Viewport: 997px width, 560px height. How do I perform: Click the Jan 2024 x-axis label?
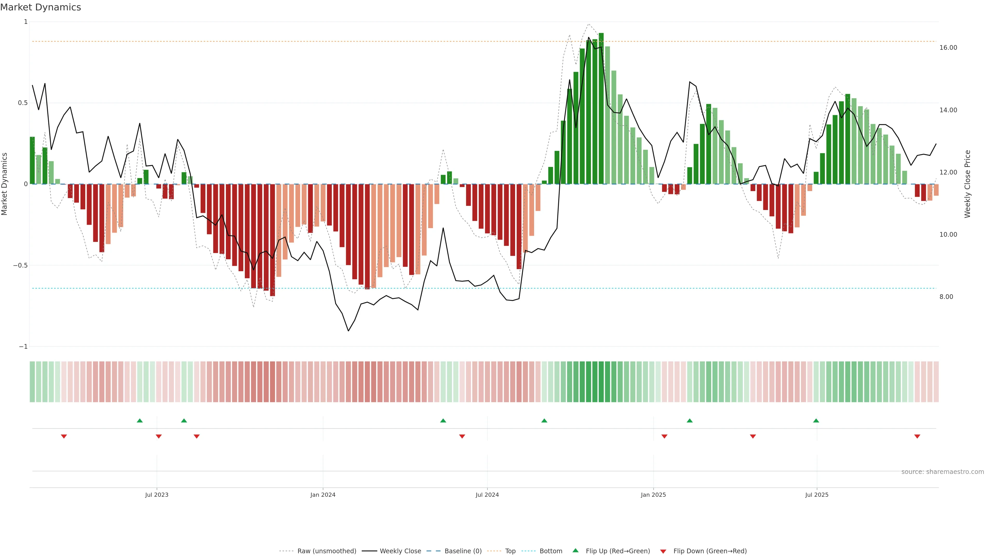(x=323, y=495)
